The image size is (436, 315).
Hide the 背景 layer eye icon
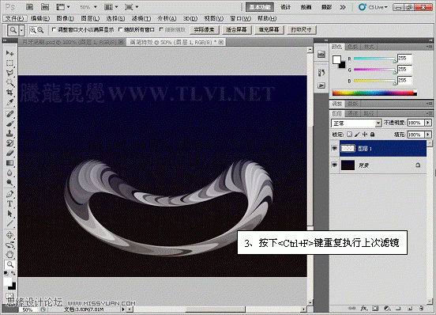(x=335, y=165)
